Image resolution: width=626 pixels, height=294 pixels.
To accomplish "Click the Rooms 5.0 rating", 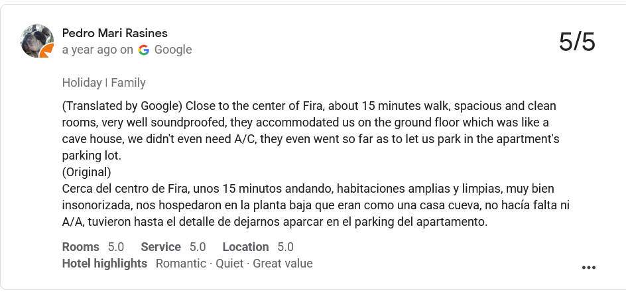I will (x=93, y=247).
